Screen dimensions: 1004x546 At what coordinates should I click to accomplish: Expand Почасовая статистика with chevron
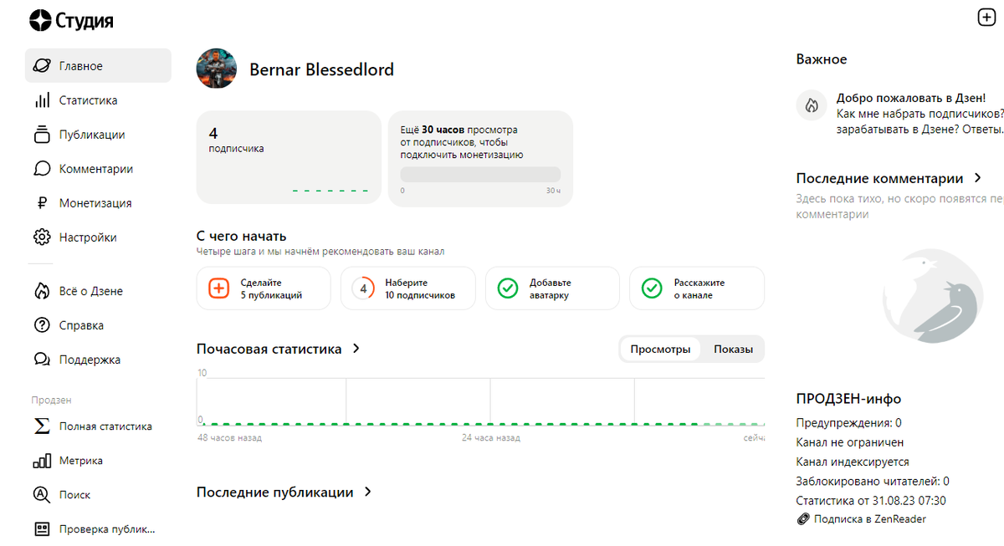click(356, 349)
